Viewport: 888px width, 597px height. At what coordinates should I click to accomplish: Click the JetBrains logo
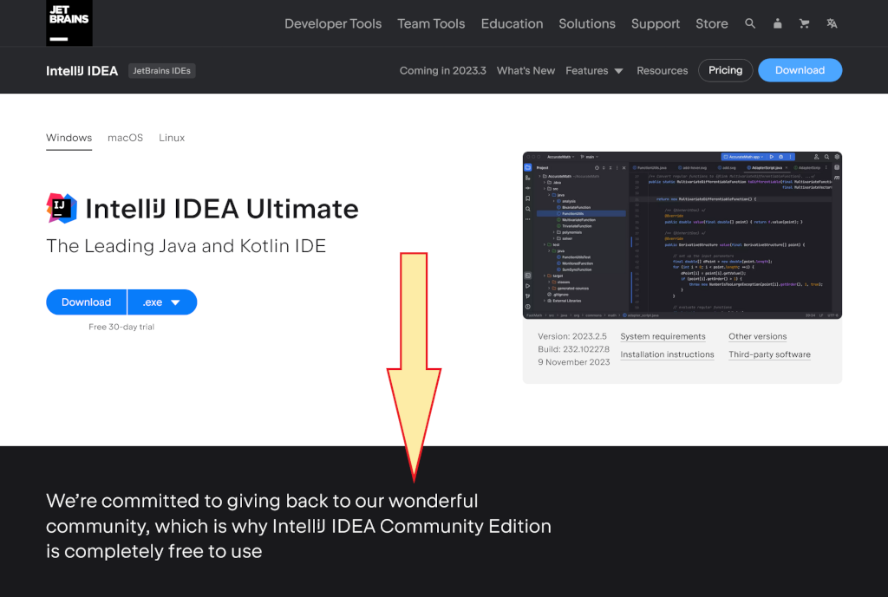69,23
